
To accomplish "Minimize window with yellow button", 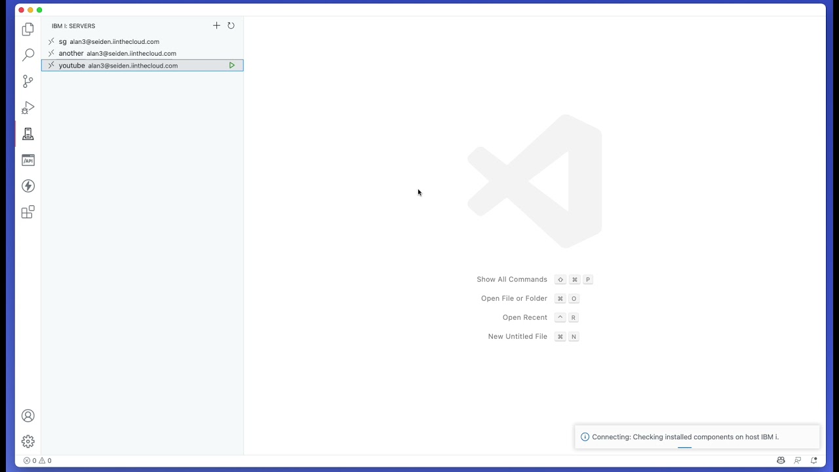I will [x=30, y=10].
